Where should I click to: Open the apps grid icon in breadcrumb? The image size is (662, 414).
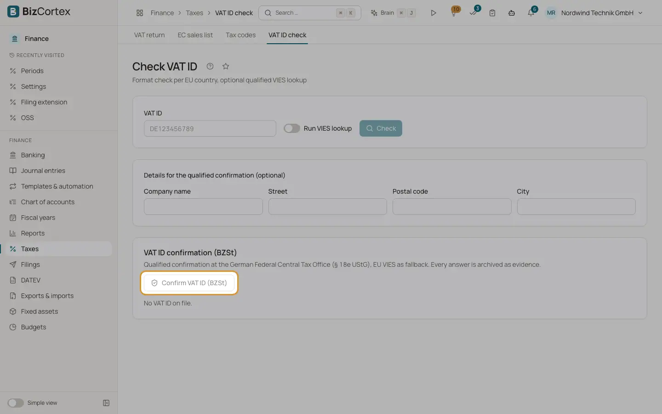tap(140, 13)
